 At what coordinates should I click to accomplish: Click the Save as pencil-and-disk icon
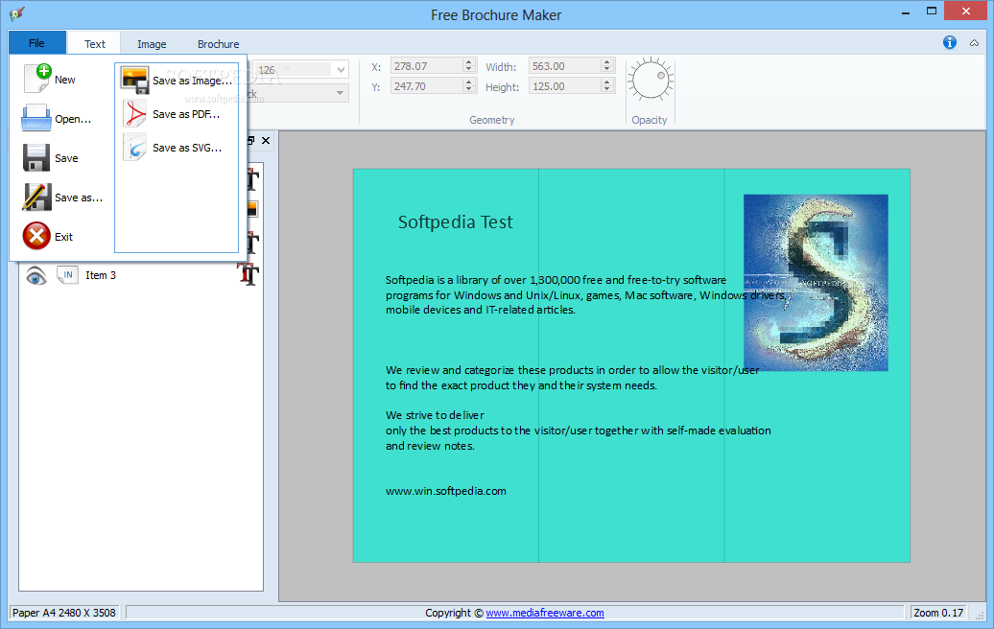click(36, 197)
